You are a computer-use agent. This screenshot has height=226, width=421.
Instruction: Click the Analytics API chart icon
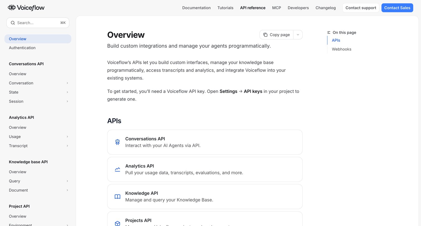(x=118, y=169)
